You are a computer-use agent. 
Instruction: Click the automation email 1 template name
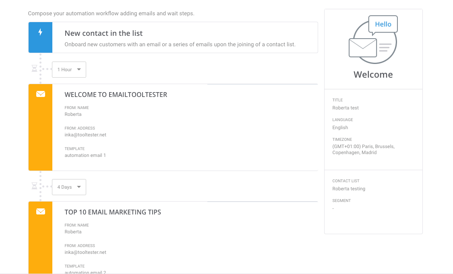[x=85, y=155]
